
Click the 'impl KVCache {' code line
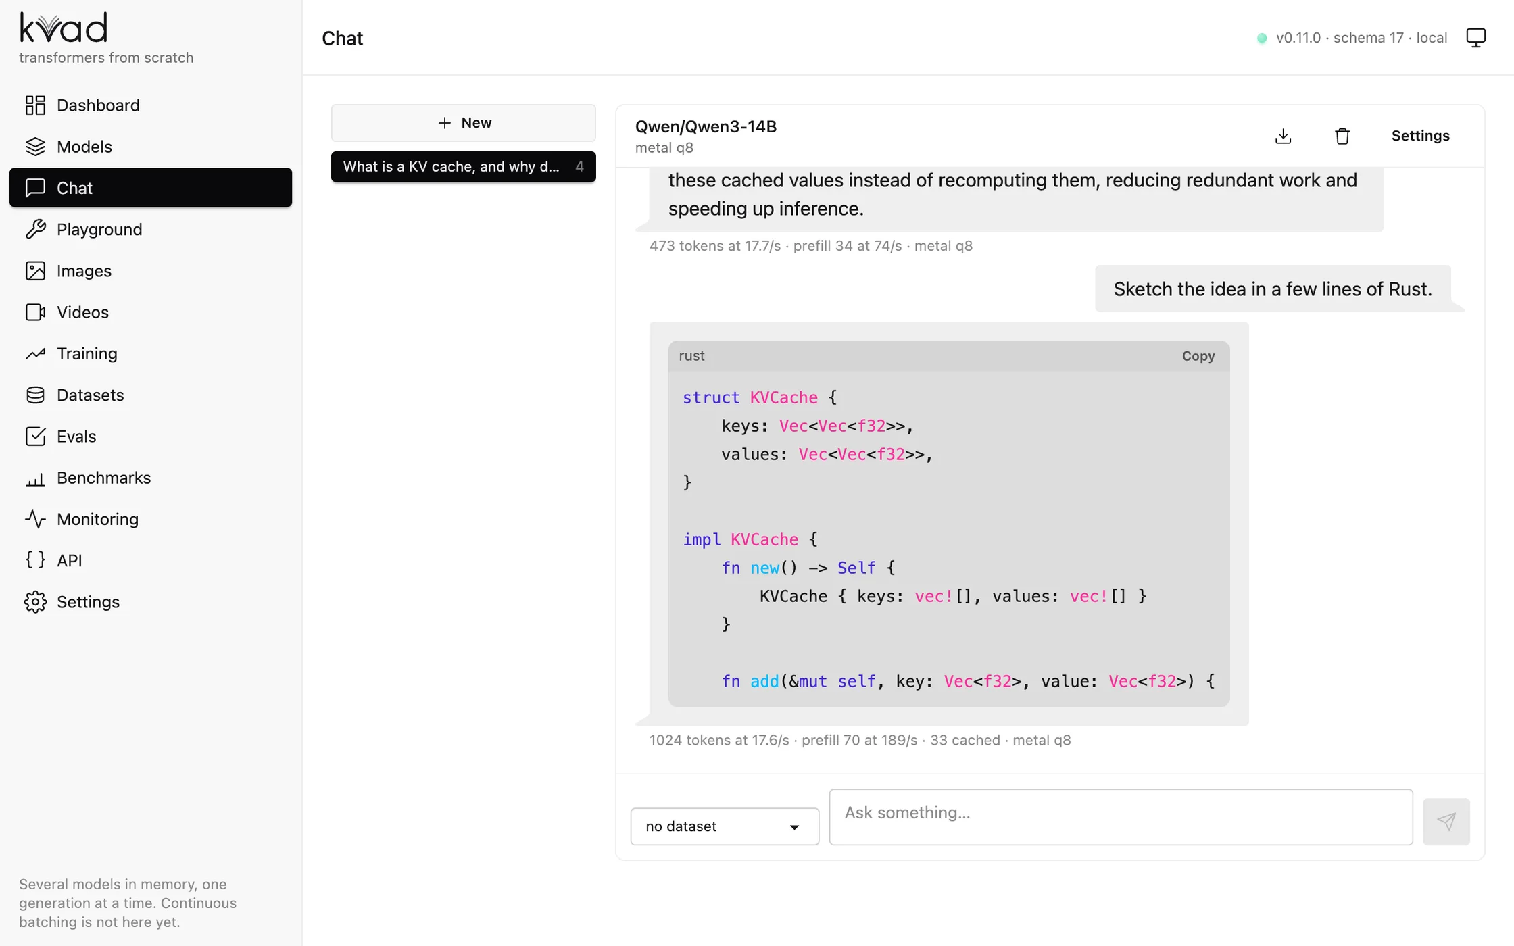click(750, 539)
